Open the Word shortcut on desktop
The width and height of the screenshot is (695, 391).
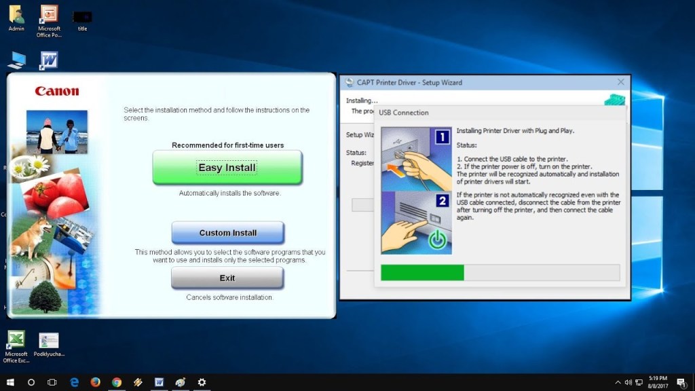49,61
